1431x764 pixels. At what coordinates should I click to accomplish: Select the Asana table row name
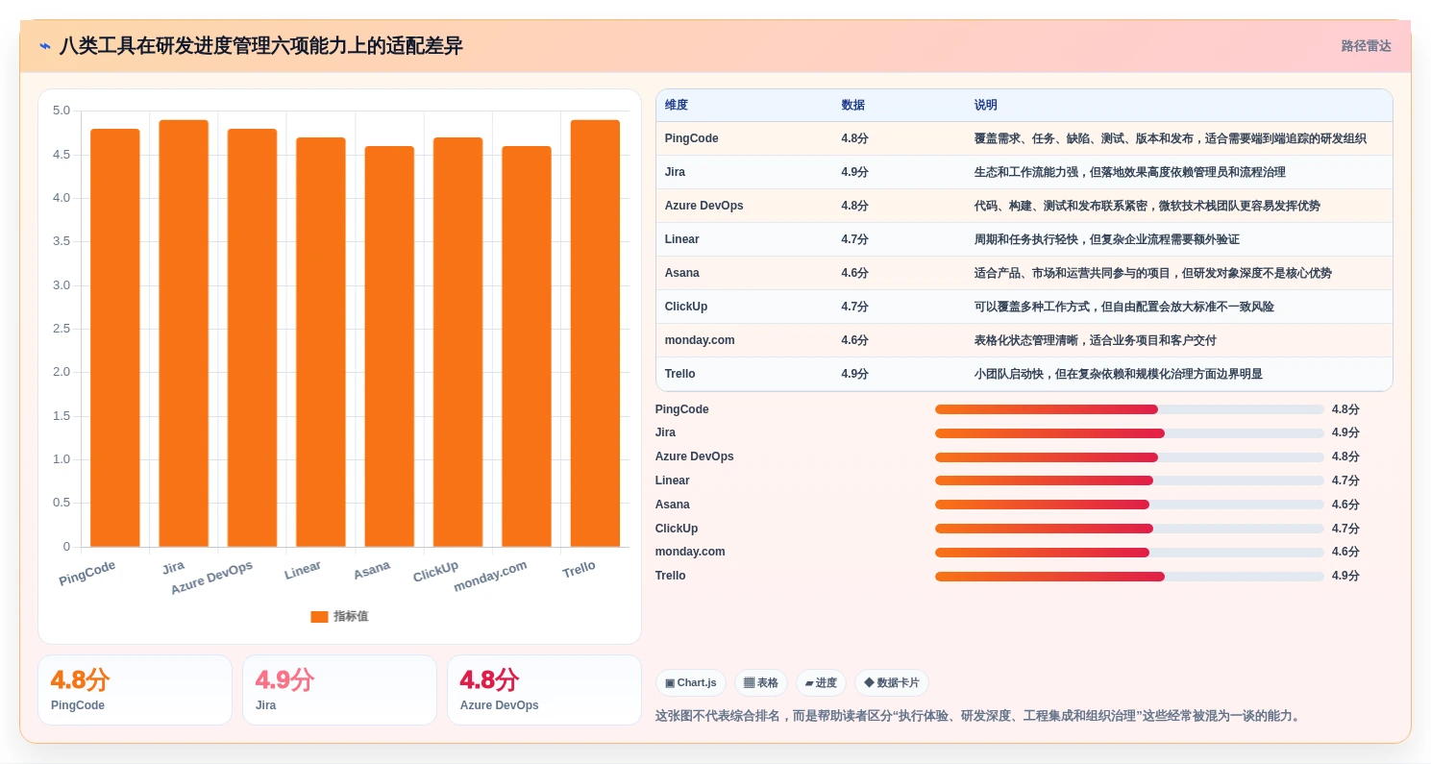click(x=682, y=273)
